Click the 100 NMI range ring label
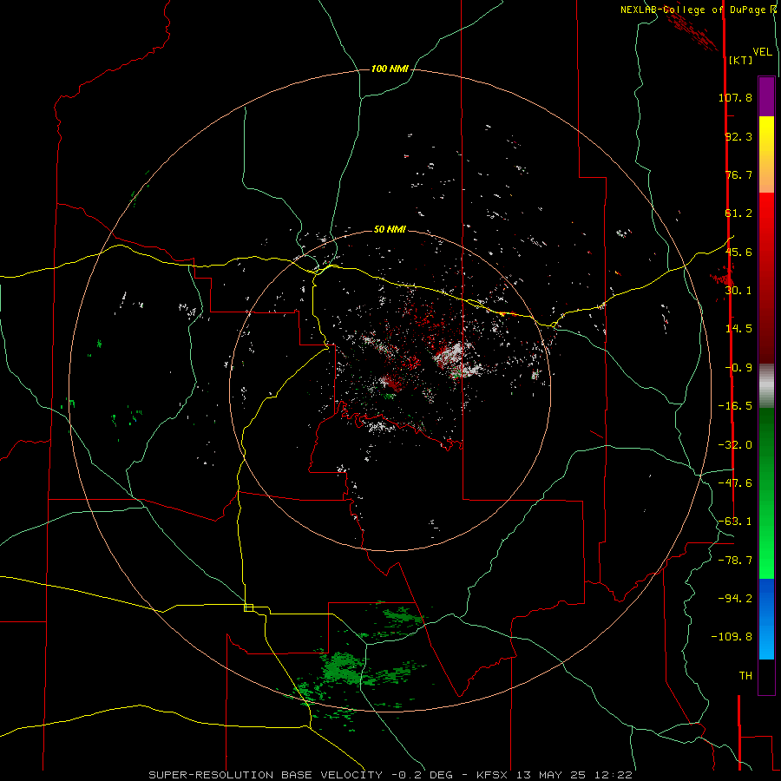Viewport: 781px width, 781px height. [x=390, y=69]
